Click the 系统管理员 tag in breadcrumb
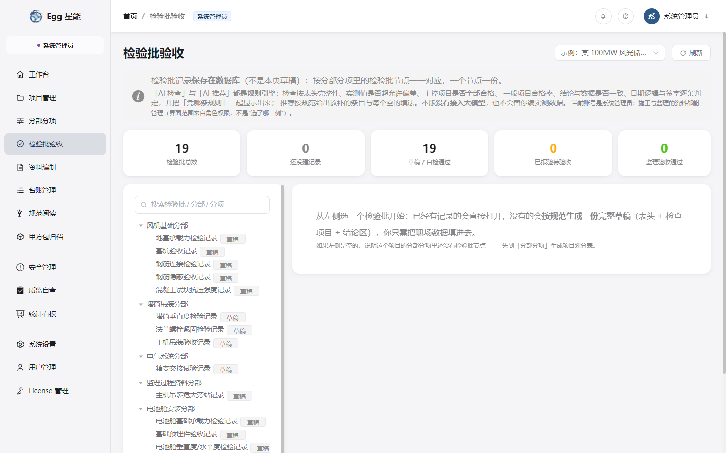Image resolution: width=726 pixels, height=453 pixels. pyautogui.click(x=212, y=16)
